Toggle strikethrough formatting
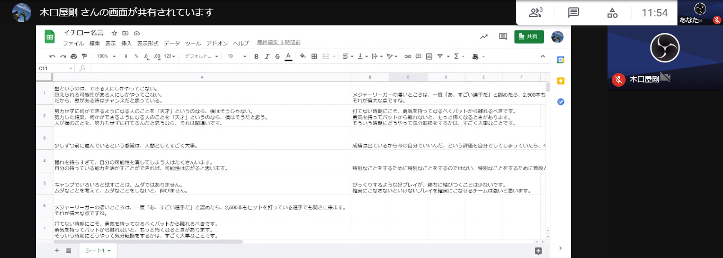Image resolution: width=723 pixels, height=258 pixels. click(x=278, y=56)
